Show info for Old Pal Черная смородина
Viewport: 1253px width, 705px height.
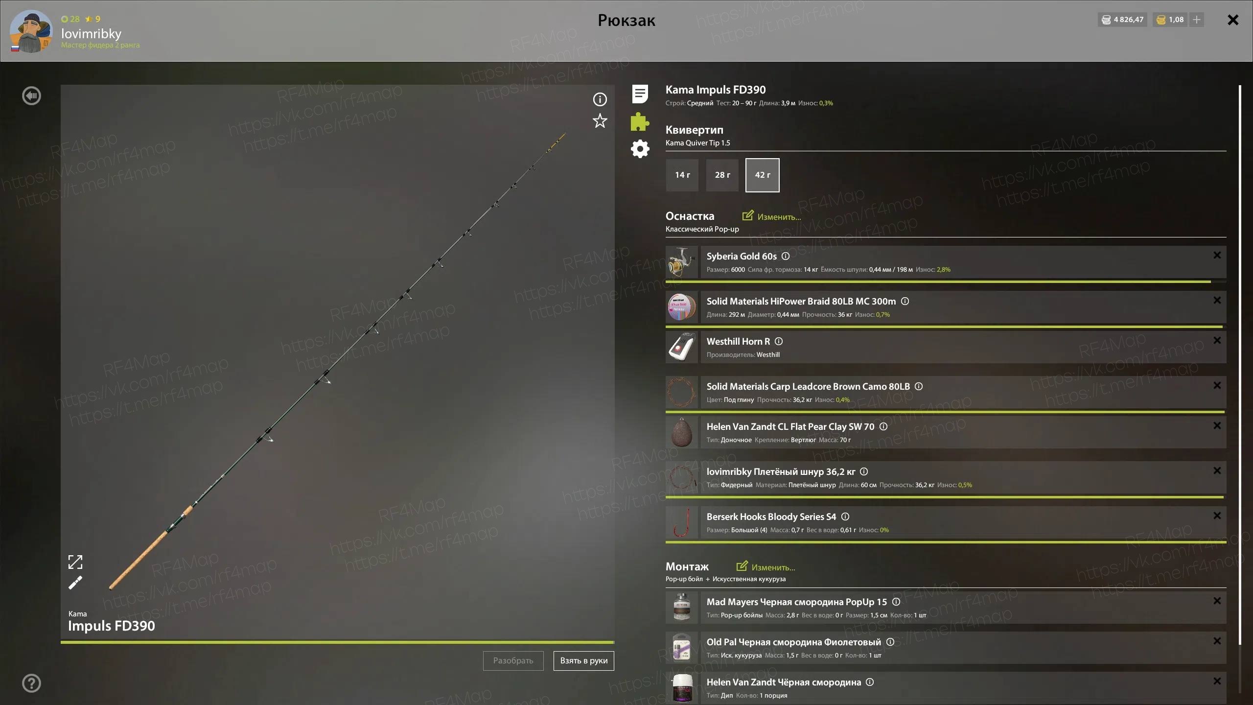(x=890, y=642)
